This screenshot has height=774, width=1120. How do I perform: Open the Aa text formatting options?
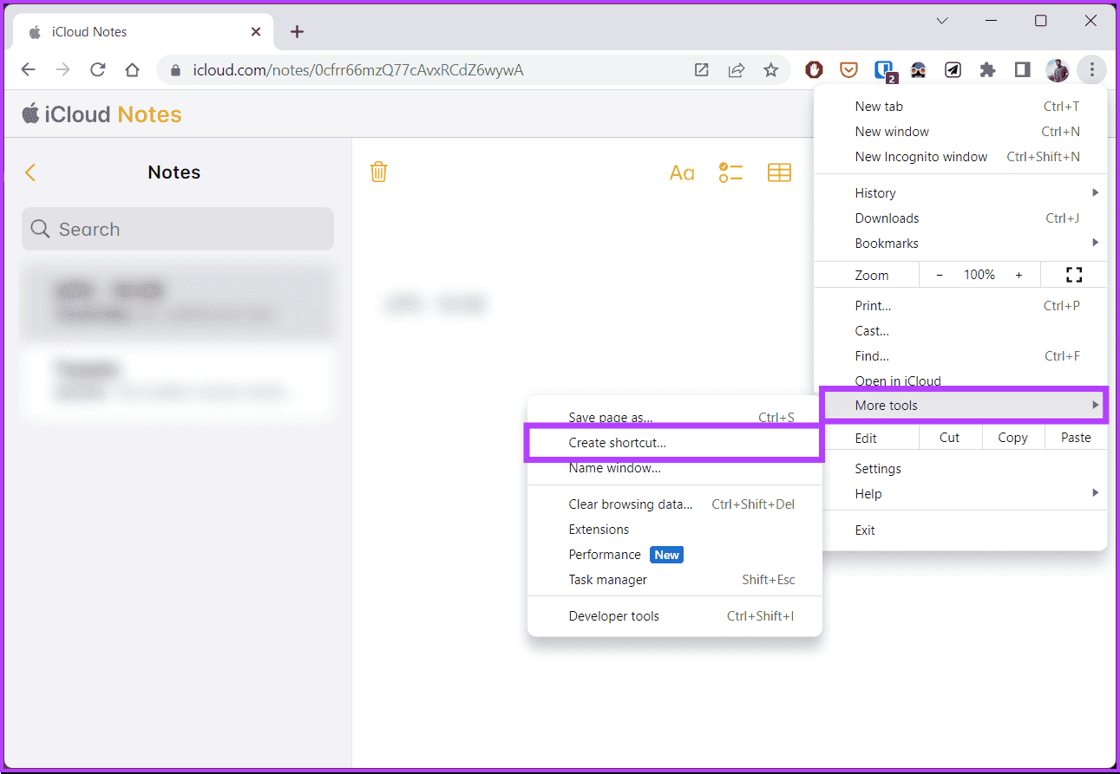682,172
